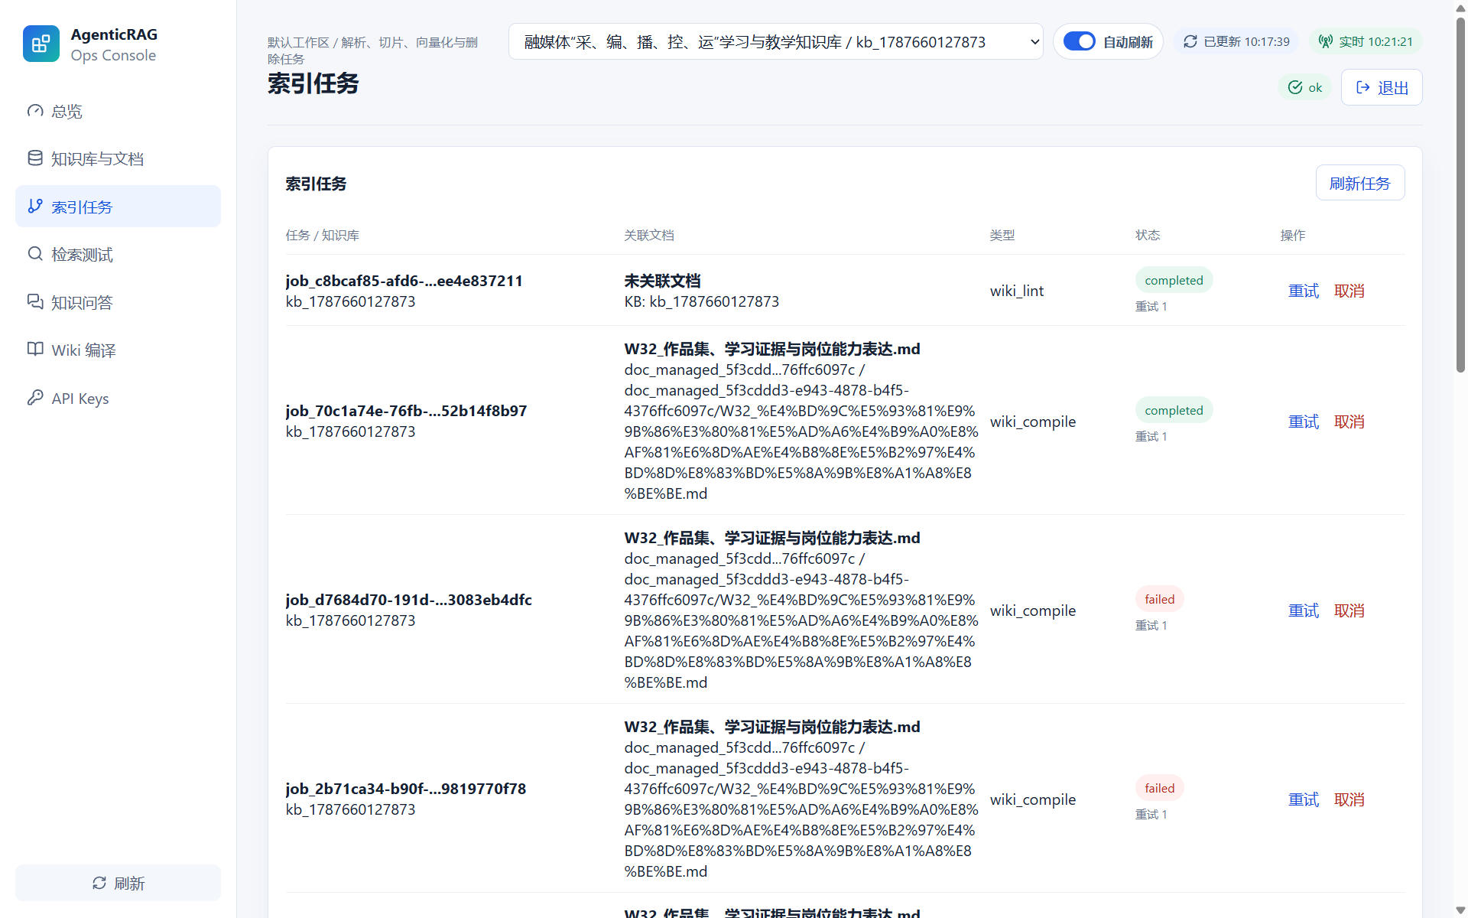
Task: Click the wiki_lint type cell
Action: (x=1017, y=291)
